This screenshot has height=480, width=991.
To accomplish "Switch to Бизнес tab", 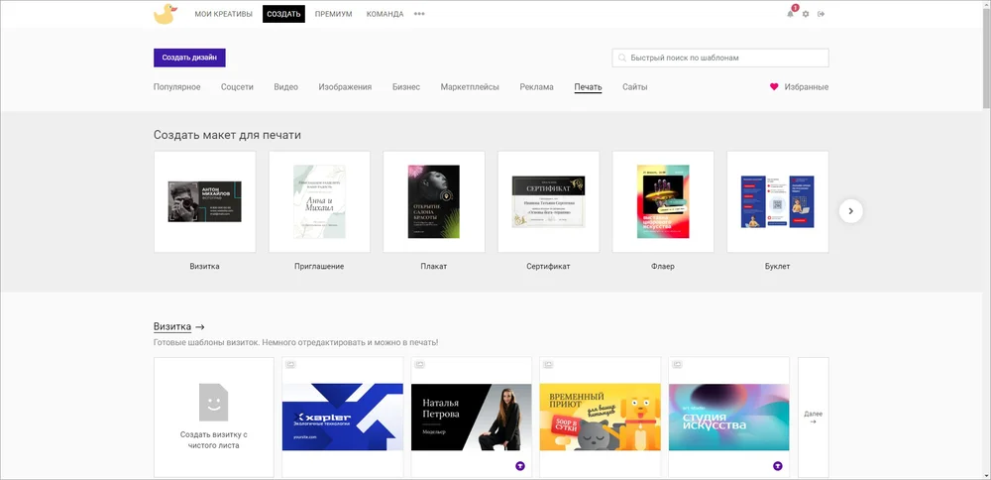I will pyautogui.click(x=405, y=87).
